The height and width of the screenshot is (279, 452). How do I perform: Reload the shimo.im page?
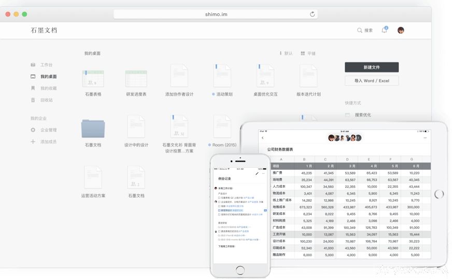[312, 14]
